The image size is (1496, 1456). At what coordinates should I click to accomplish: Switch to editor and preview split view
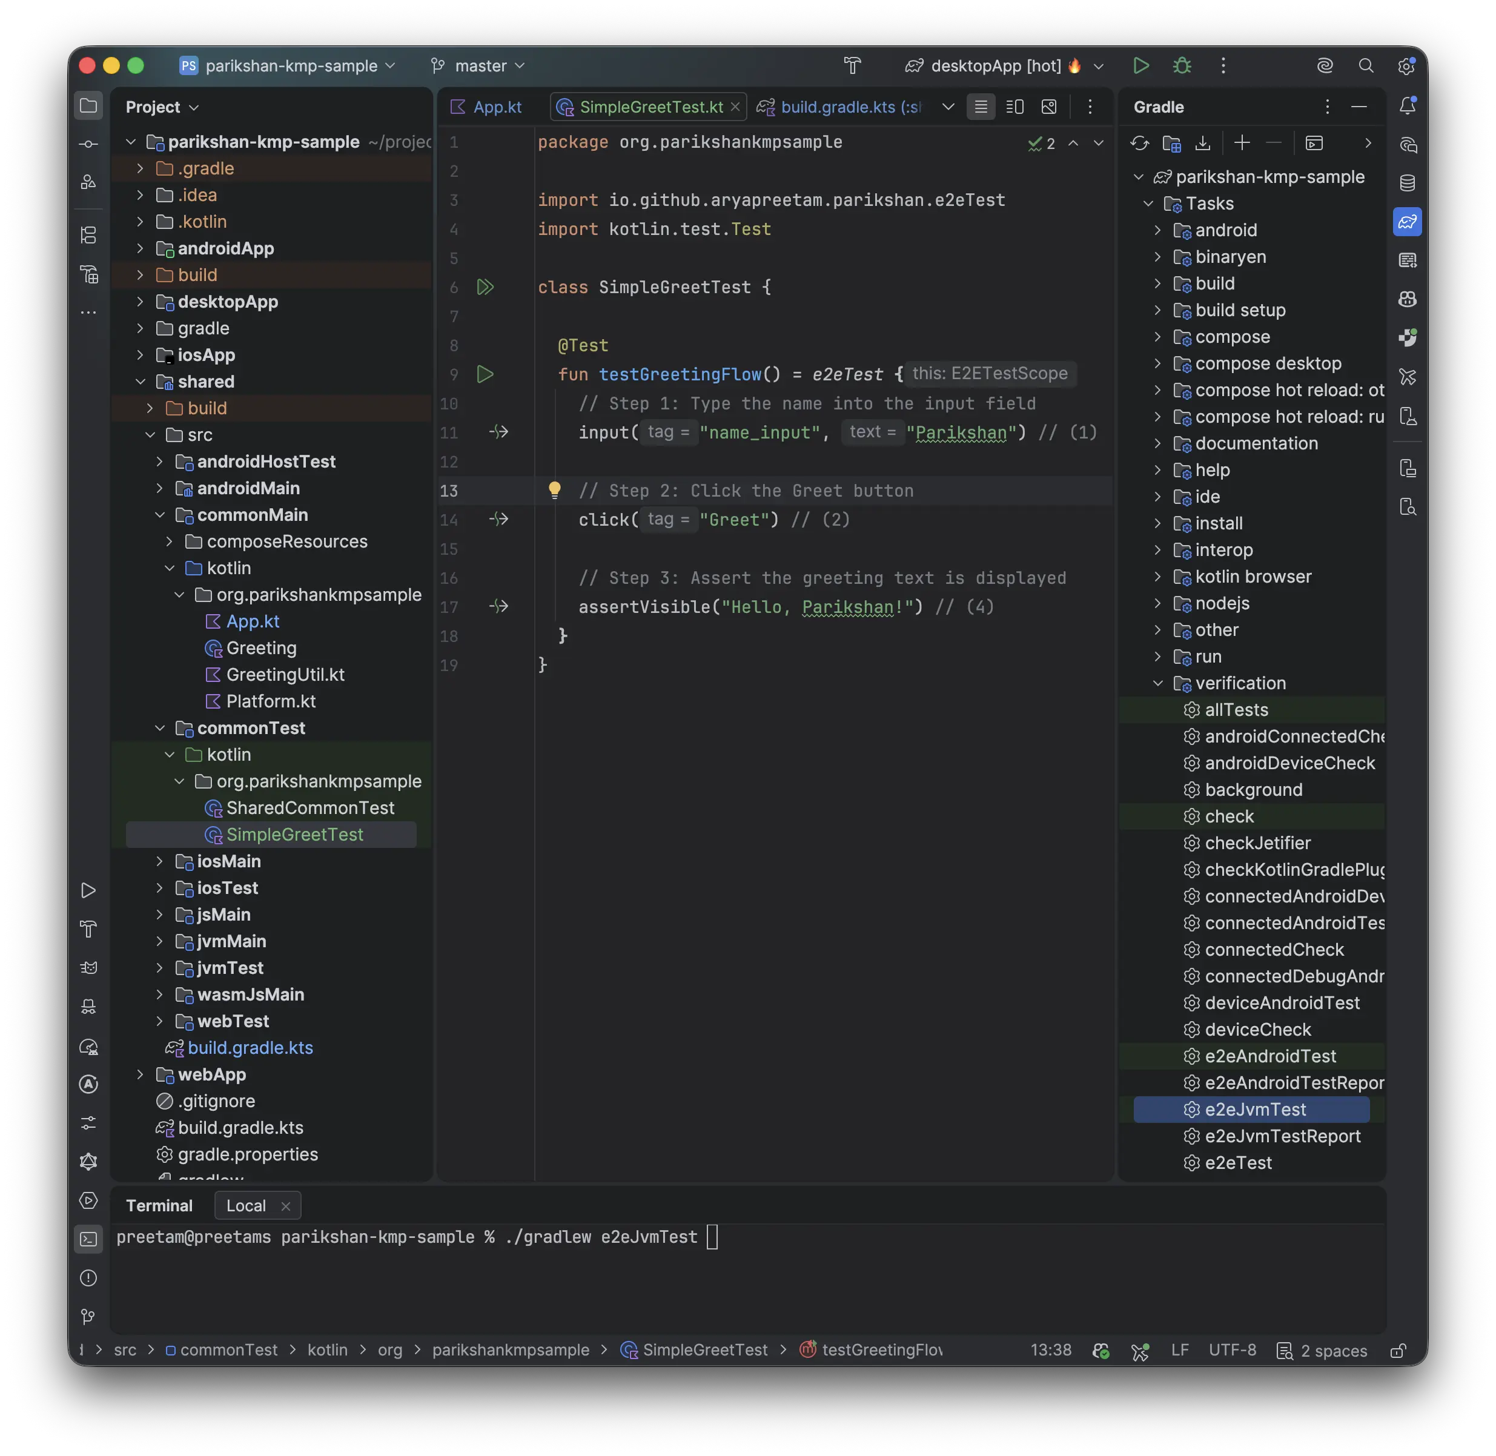[1014, 107]
